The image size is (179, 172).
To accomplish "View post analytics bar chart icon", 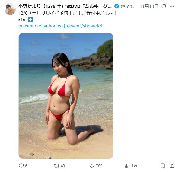I will point(127,166).
